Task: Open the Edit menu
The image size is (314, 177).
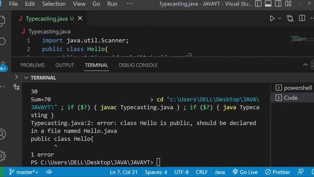Action: click(x=30, y=4)
